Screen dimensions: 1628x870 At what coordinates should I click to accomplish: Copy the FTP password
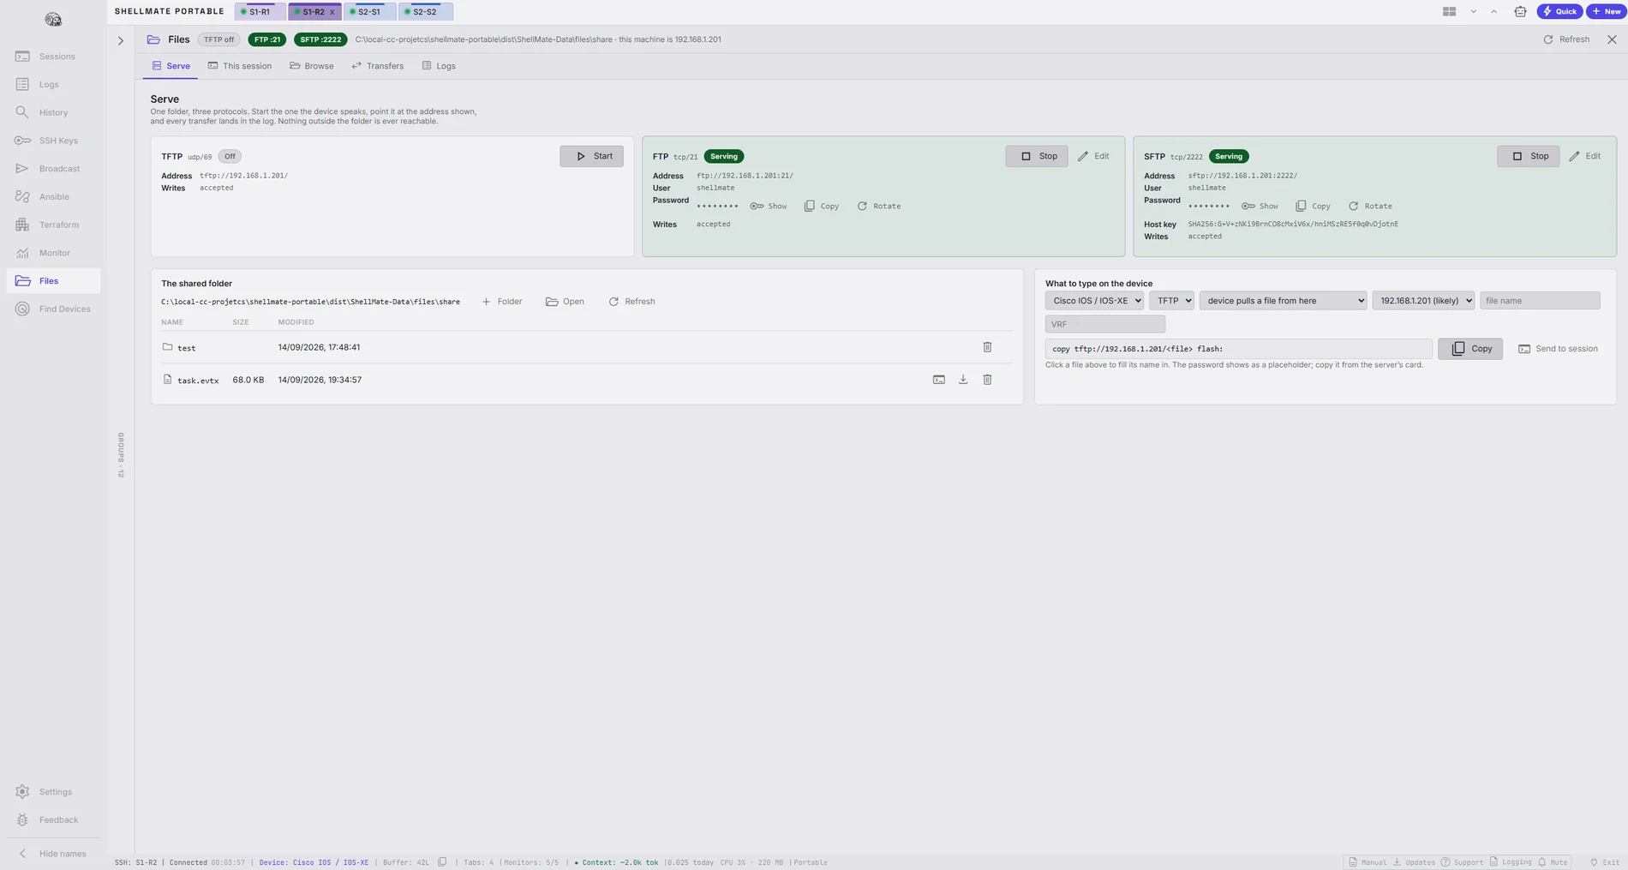(822, 206)
